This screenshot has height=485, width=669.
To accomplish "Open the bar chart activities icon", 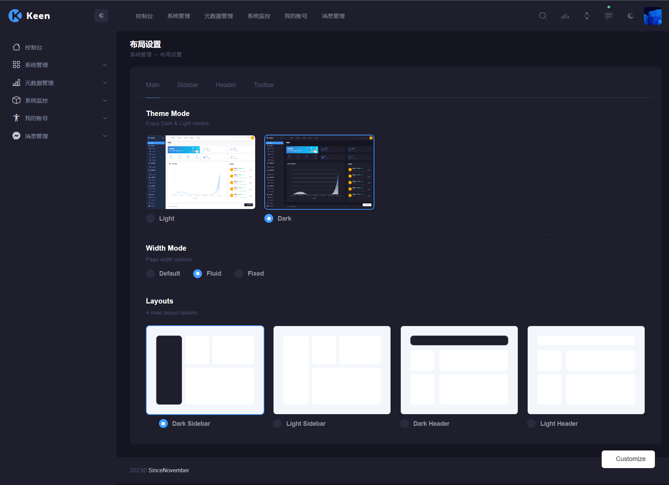I will pyautogui.click(x=565, y=16).
